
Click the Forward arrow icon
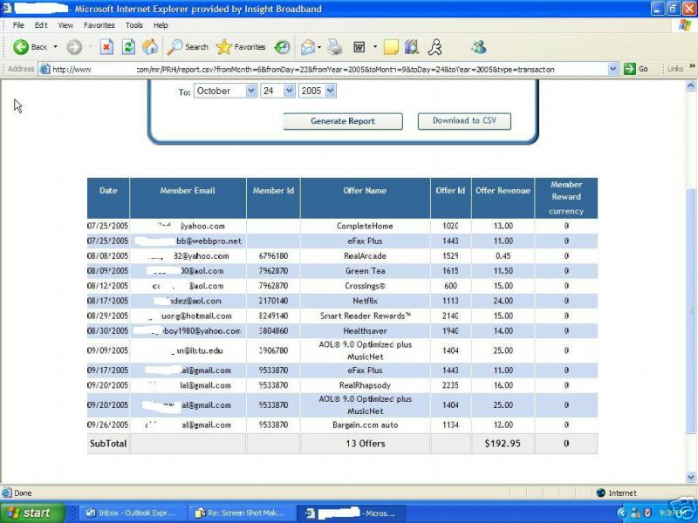[74, 47]
